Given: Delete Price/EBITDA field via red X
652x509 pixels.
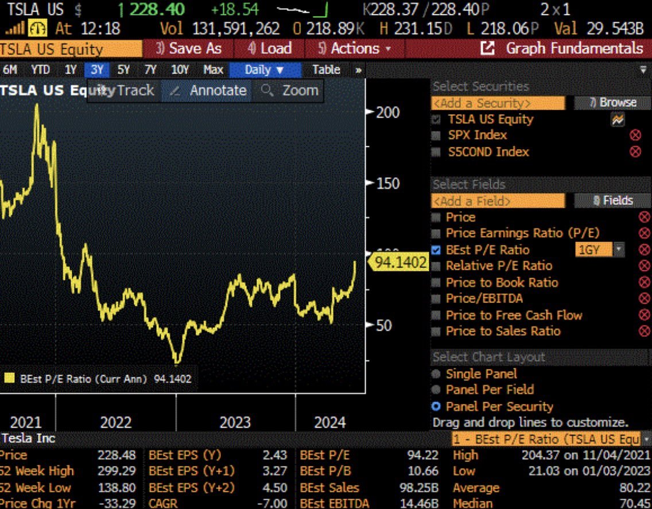Looking at the screenshot, I should (x=644, y=298).
